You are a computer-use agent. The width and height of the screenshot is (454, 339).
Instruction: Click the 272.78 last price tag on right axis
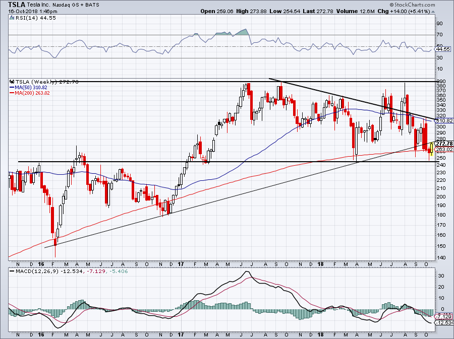tap(444, 144)
